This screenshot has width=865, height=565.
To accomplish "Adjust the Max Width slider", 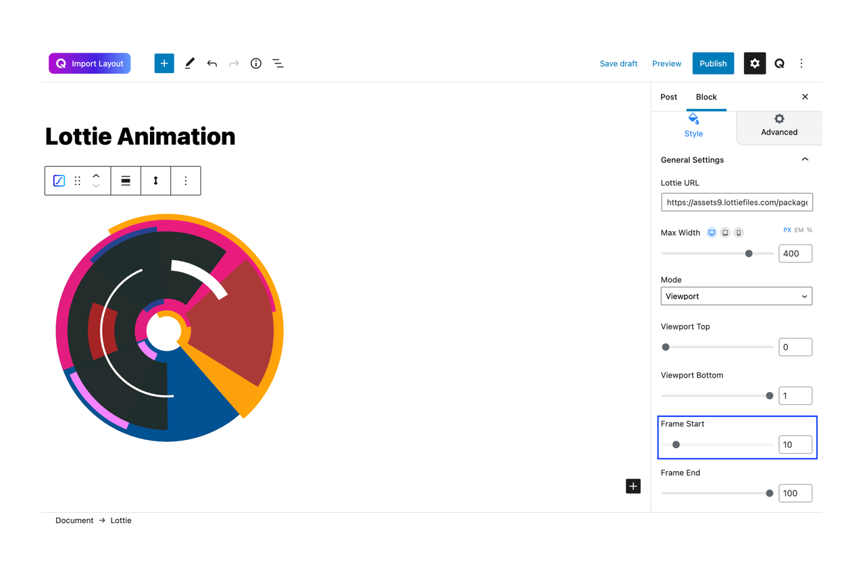I will tap(717, 253).
